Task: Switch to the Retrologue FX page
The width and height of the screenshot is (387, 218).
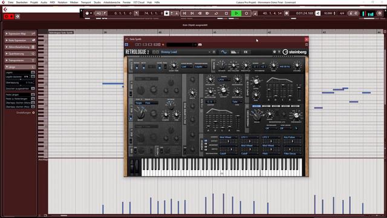Action: pos(246,52)
